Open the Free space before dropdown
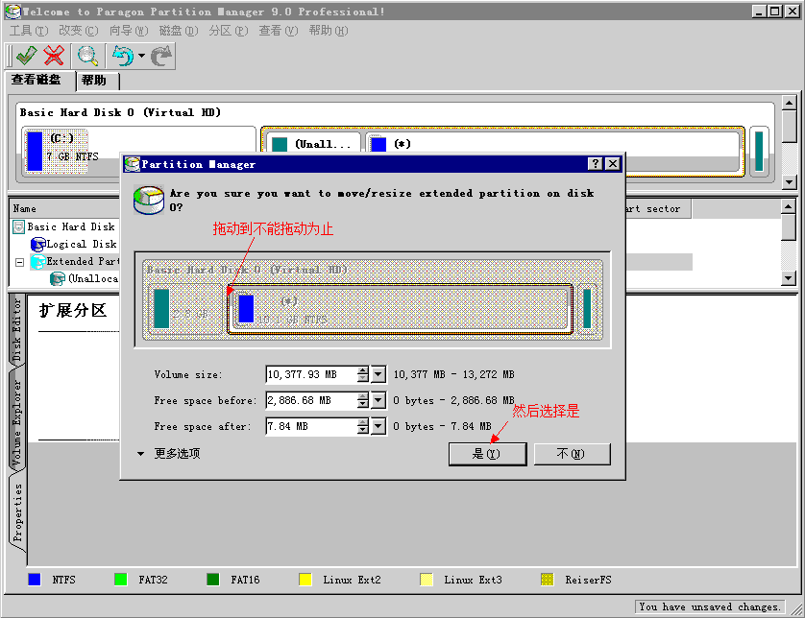The height and width of the screenshot is (618, 805). tap(378, 400)
